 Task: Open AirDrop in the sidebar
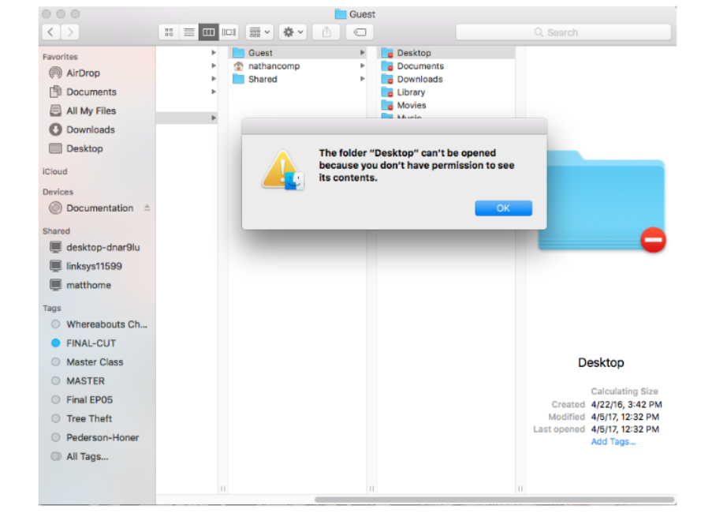pyautogui.click(x=82, y=73)
